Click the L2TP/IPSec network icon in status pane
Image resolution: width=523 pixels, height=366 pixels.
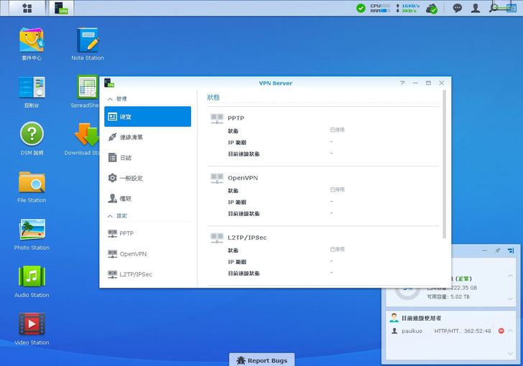point(217,238)
